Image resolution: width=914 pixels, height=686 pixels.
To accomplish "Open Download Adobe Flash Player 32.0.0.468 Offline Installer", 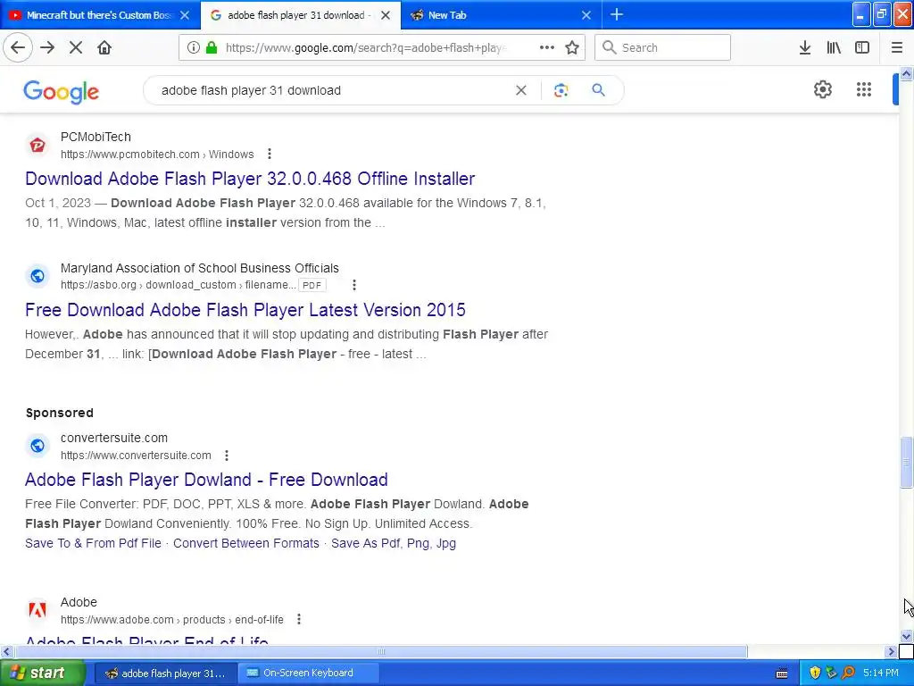I will pyautogui.click(x=250, y=179).
